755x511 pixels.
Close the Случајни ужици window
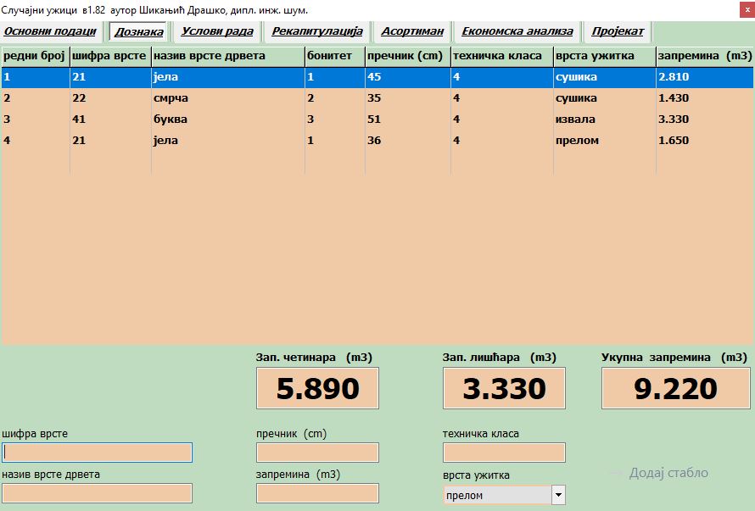pos(747,9)
